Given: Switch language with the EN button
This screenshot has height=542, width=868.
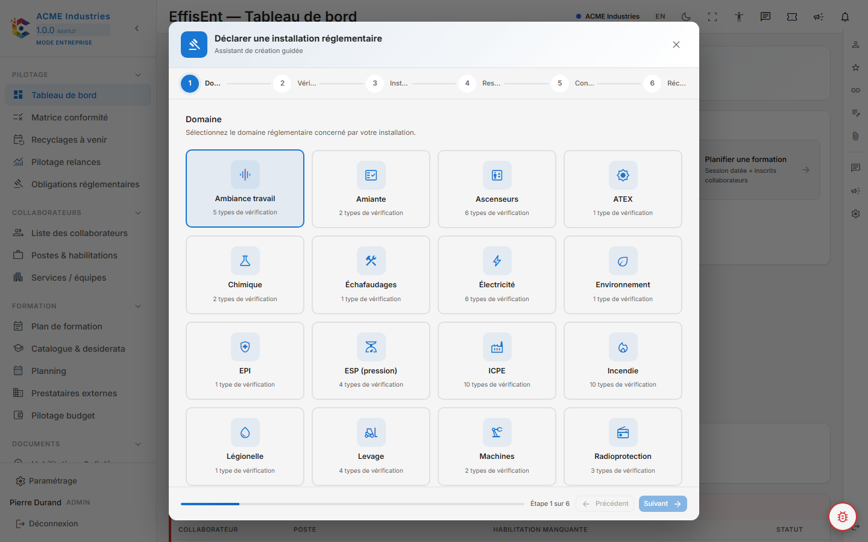Looking at the screenshot, I should [660, 17].
